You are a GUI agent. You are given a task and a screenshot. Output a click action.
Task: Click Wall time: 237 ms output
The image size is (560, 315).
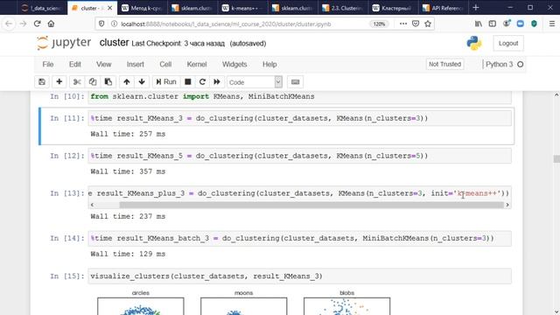[x=128, y=216]
